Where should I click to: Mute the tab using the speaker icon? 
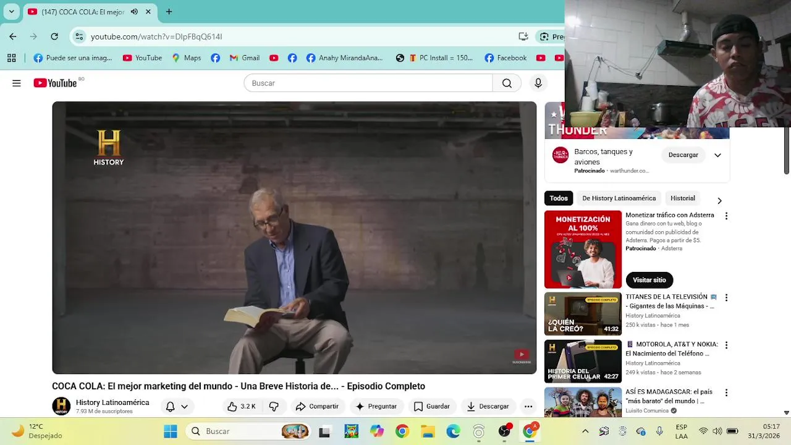134,12
